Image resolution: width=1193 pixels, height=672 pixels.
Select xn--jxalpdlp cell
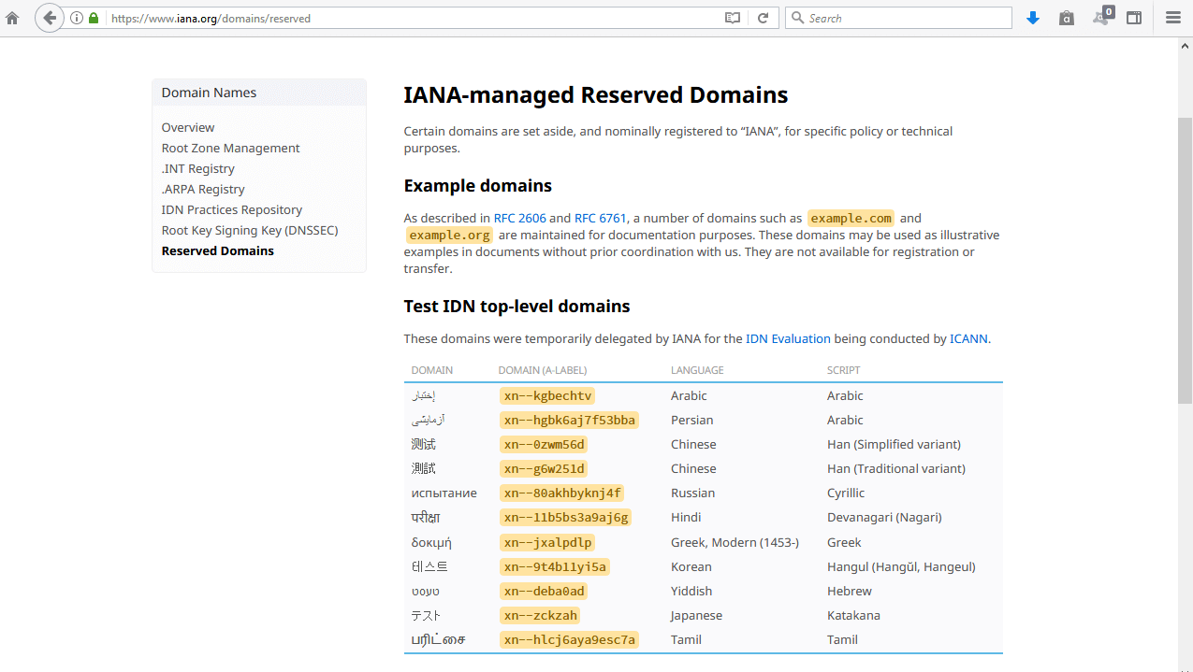(x=547, y=542)
